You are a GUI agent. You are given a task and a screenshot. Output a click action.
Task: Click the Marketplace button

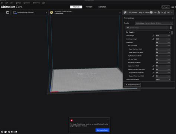pyautogui.click(x=166, y=7)
